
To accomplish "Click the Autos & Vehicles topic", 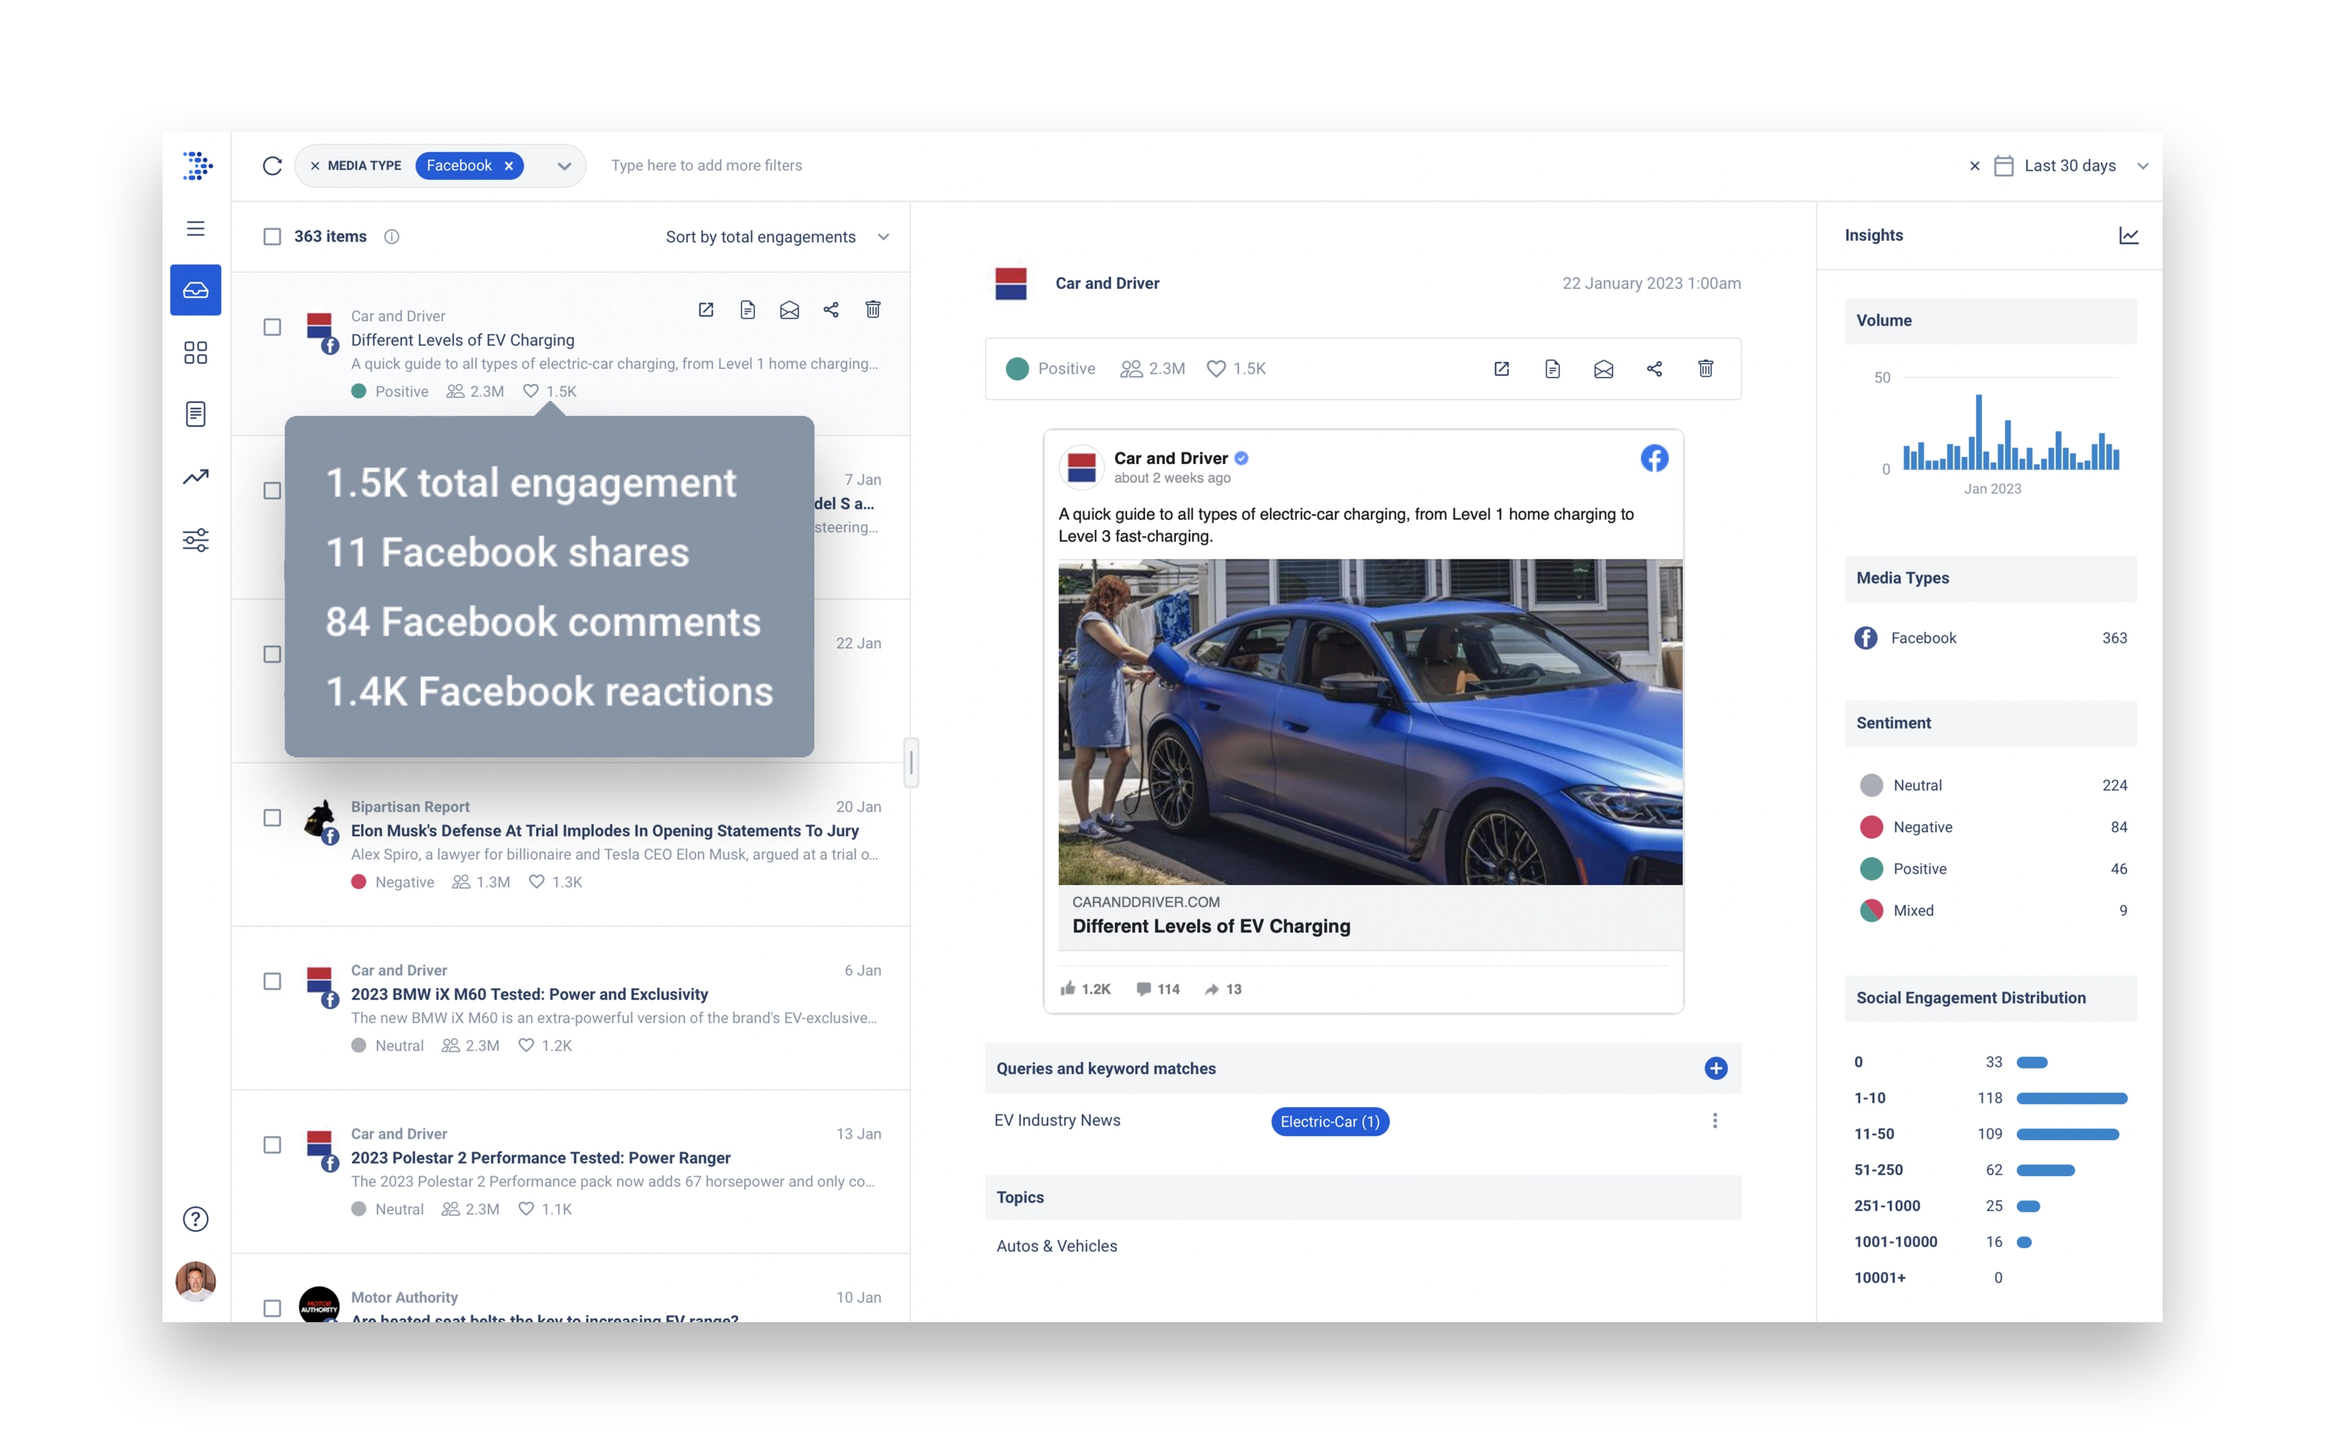I will tap(1056, 1246).
